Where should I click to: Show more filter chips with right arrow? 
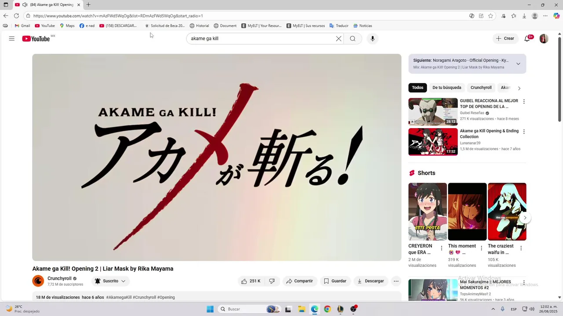pyautogui.click(x=519, y=88)
